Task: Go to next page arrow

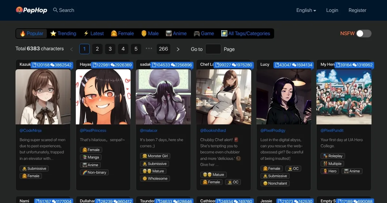Action: click(x=178, y=49)
